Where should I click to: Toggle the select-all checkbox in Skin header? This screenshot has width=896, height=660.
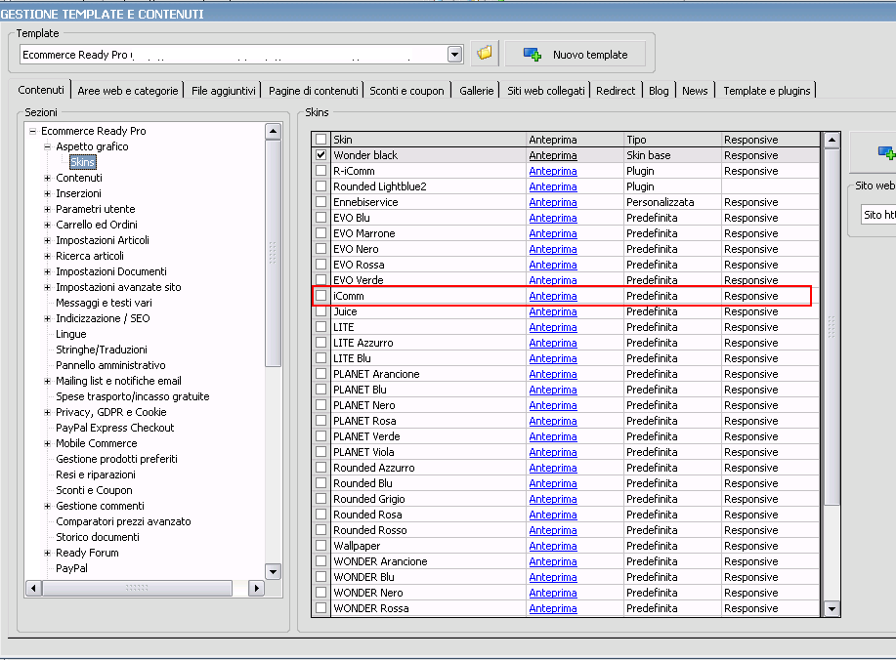(321, 140)
